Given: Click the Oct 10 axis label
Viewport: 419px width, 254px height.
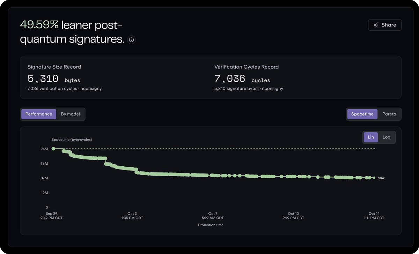Looking at the screenshot, I should [x=293, y=214].
